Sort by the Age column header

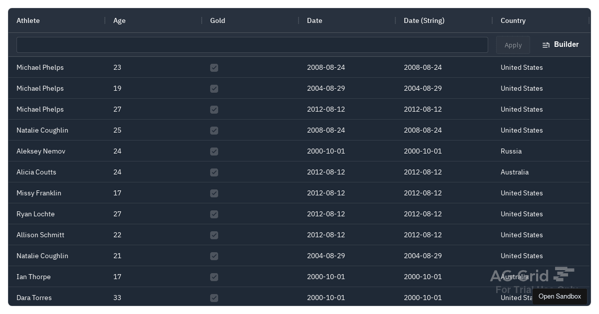tap(119, 20)
